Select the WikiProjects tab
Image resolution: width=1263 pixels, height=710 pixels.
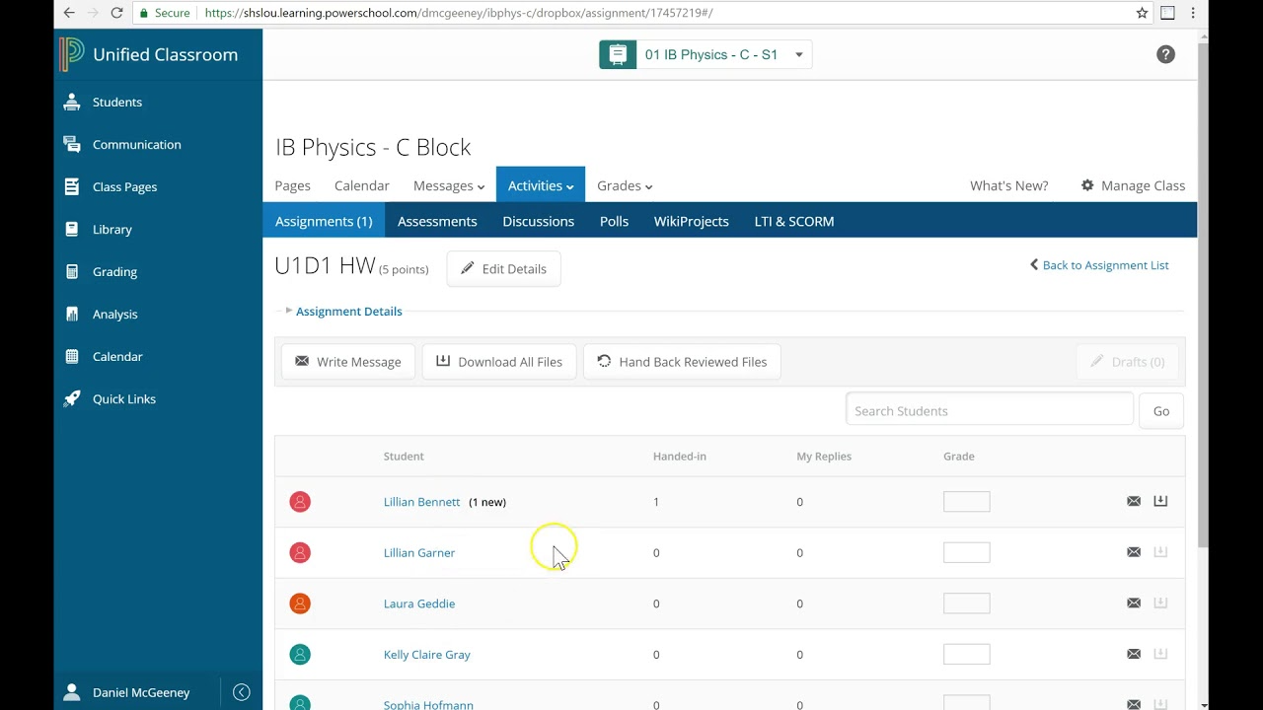(691, 221)
